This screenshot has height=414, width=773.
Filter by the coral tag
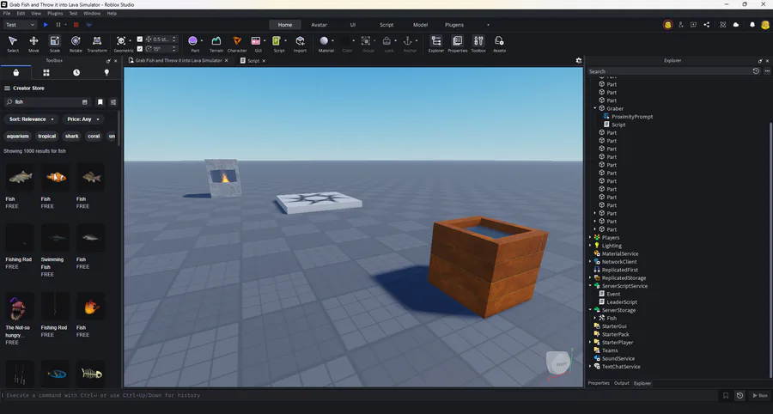94,136
